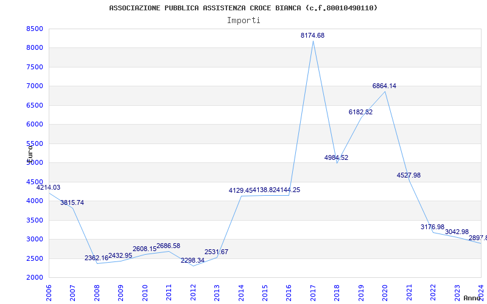
Task: Select the 2020 year axis label
Action: [x=385, y=293]
